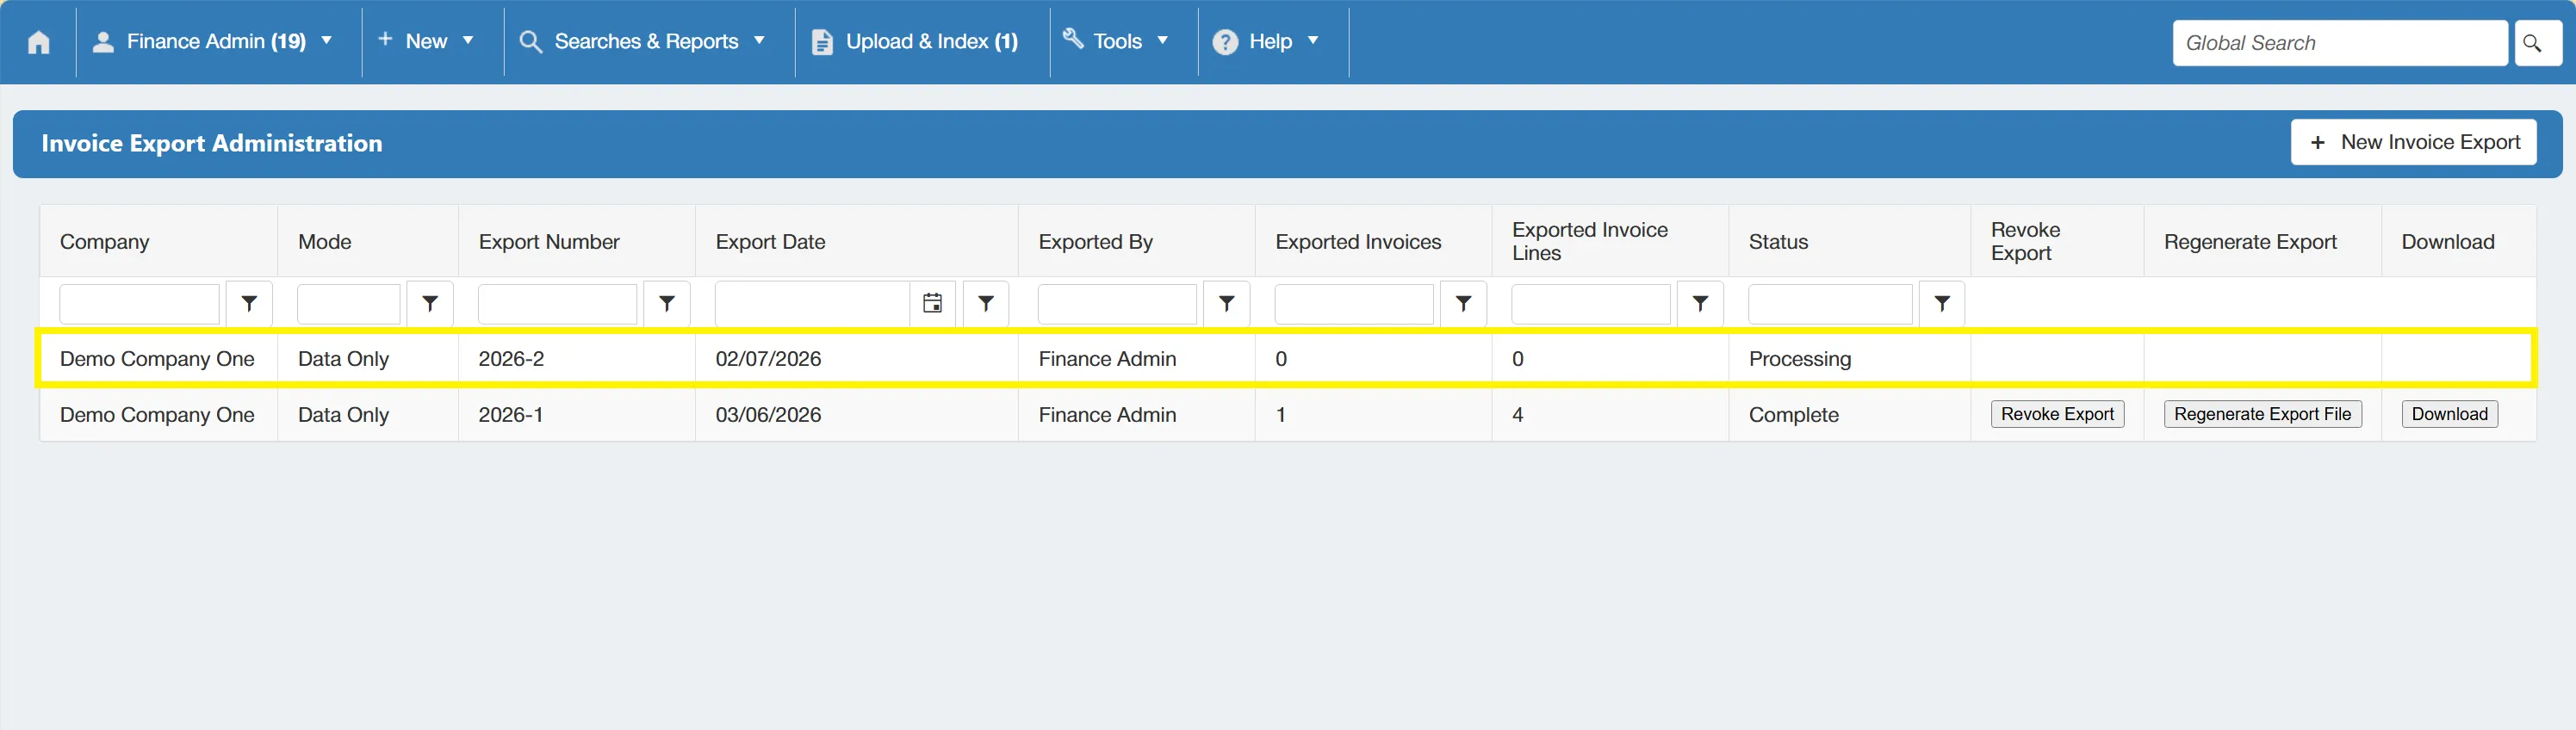Click Finance Admin in the 2026-1 row
2576x730 pixels.
click(1107, 415)
